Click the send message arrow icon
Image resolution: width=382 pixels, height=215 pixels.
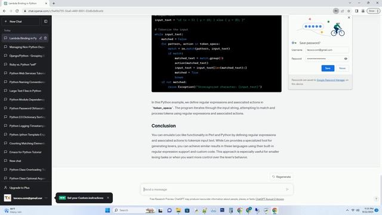pos(287,189)
